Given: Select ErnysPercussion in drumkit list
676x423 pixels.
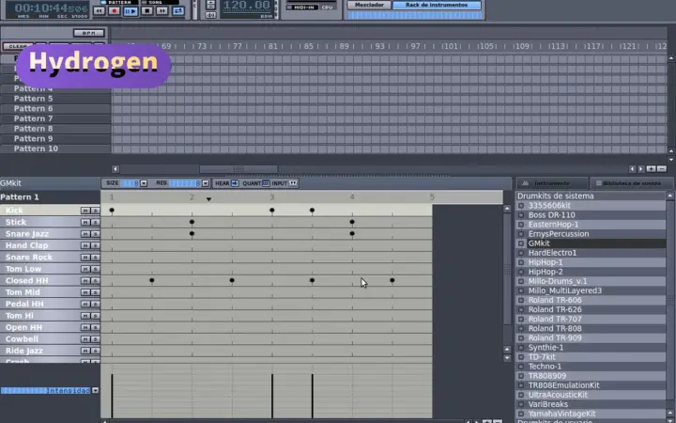Looking at the screenshot, I should coord(559,234).
